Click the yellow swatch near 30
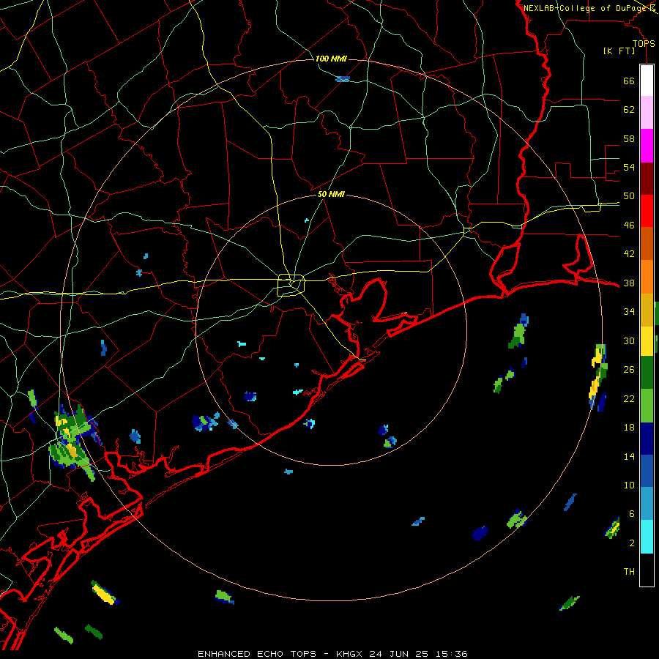 (x=647, y=341)
